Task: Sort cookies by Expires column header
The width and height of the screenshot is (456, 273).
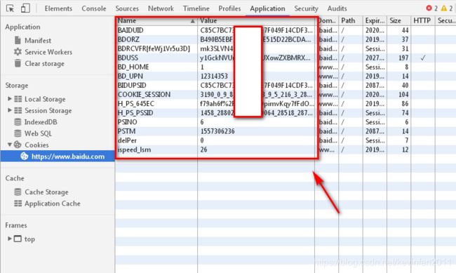Action: [375, 20]
